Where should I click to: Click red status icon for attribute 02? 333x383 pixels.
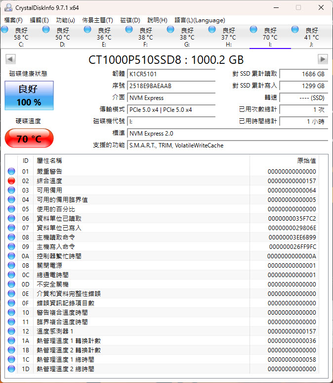[11, 181]
